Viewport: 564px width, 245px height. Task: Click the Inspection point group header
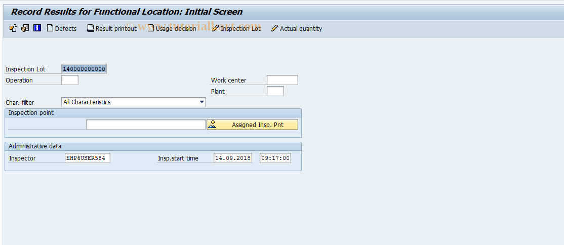tap(153, 112)
